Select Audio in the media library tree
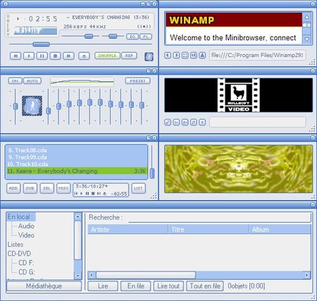Viewport: 317px width, 301px height. (26, 226)
